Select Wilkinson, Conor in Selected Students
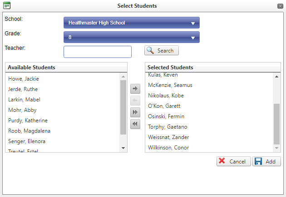 click(209, 148)
